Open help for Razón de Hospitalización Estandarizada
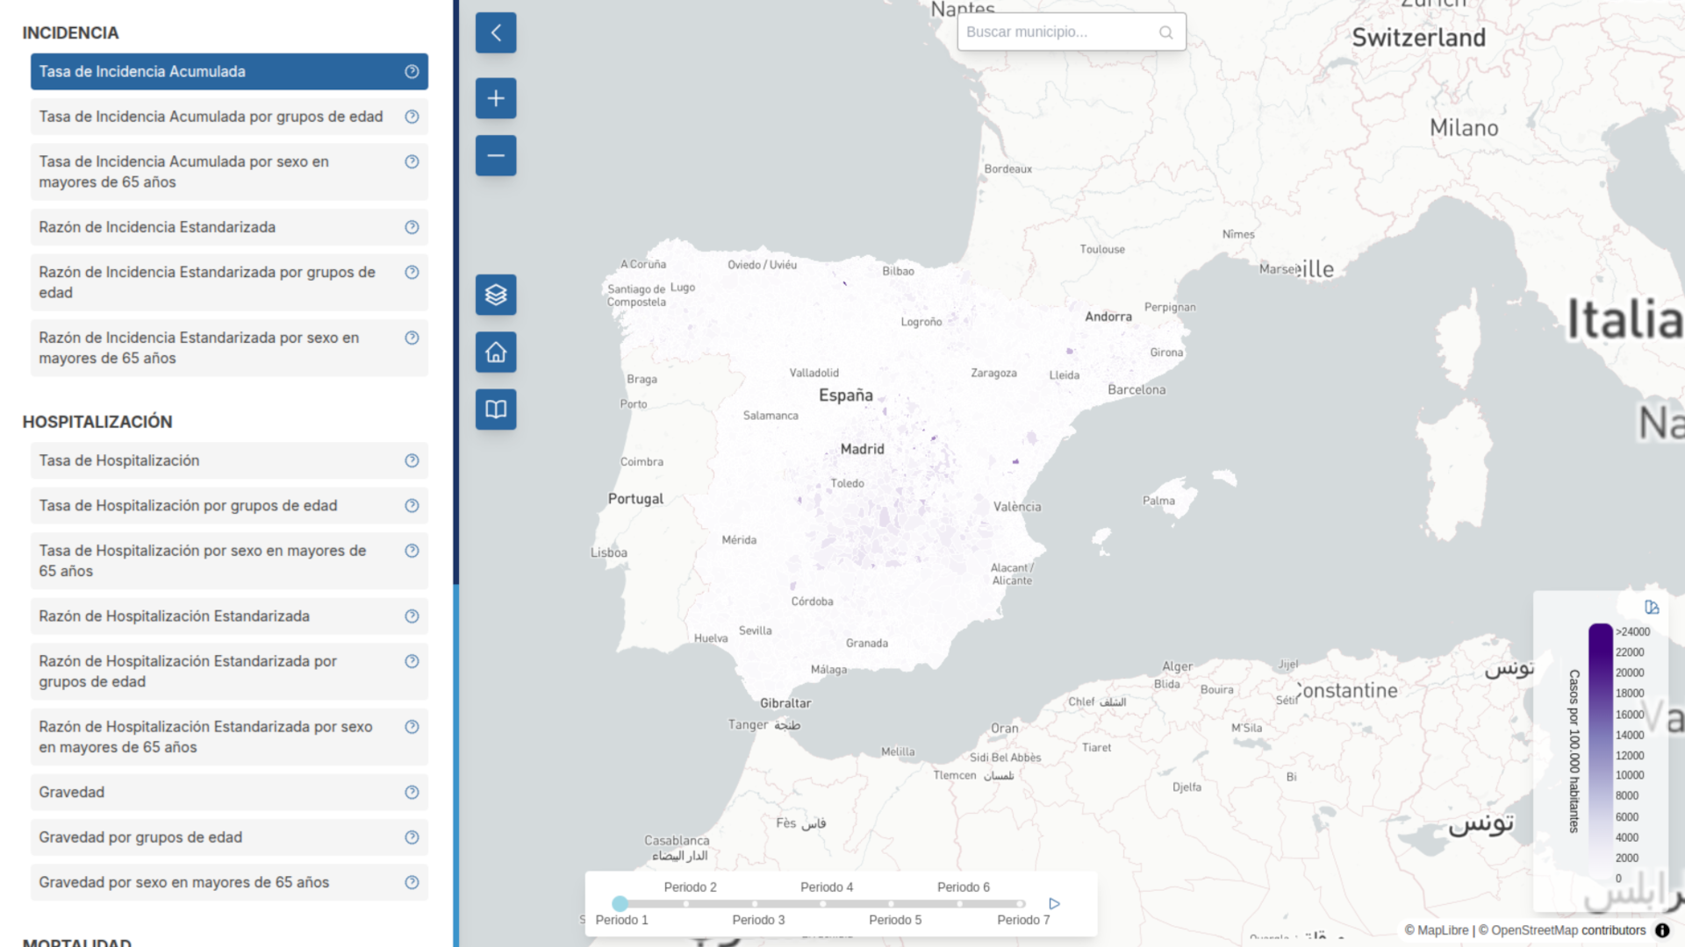Screen dimensions: 1685x947 [412, 616]
